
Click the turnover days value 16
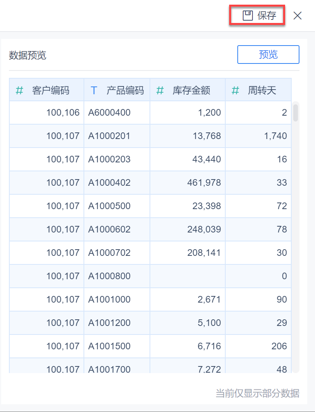pos(258,159)
